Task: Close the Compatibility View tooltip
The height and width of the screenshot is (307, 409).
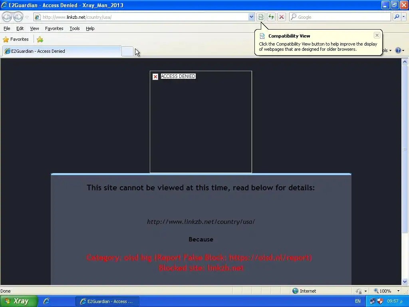Action: click(377, 35)
